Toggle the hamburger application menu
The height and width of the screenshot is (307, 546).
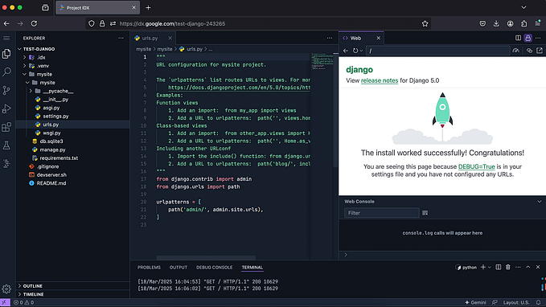pyautogui.click(x=6, y=38)
